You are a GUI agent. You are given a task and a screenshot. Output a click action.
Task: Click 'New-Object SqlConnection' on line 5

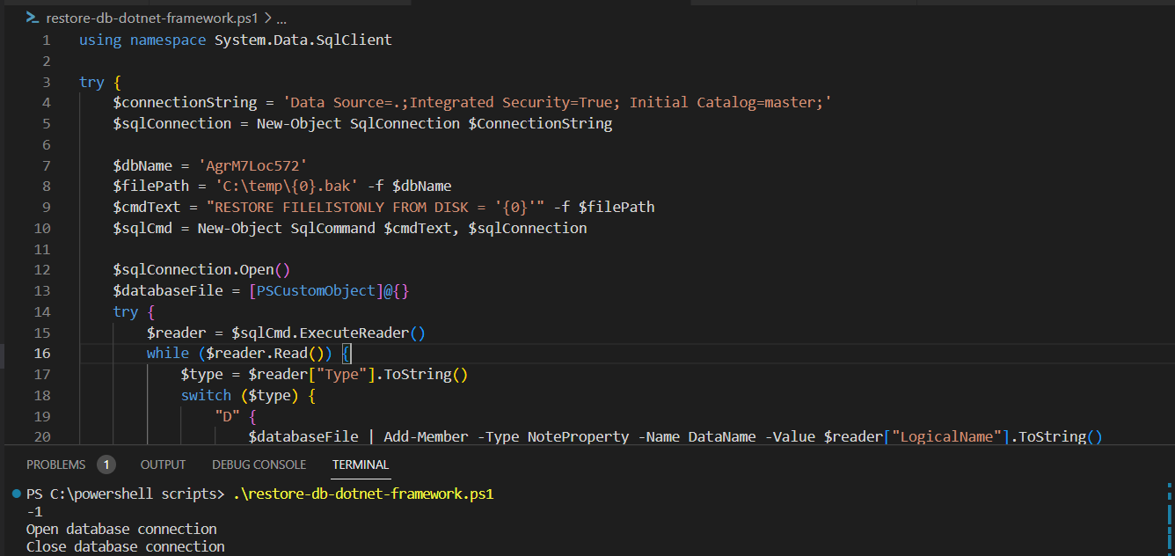click(358, 123)
